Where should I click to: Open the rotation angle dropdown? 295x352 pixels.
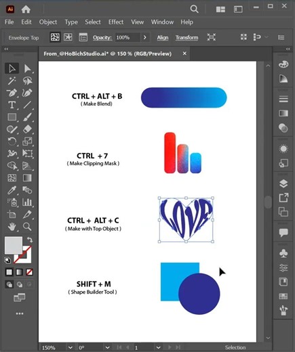point(107,348)
